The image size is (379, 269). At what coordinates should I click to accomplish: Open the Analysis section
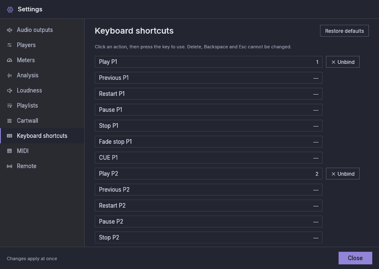point(42,76)
